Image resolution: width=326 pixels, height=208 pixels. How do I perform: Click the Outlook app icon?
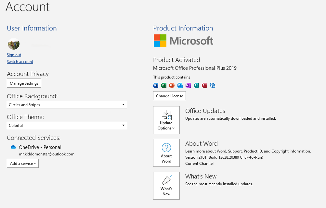coord(180,85)
